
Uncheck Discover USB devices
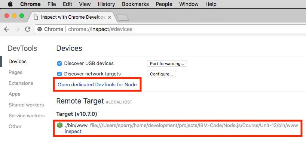pos(59,64)
